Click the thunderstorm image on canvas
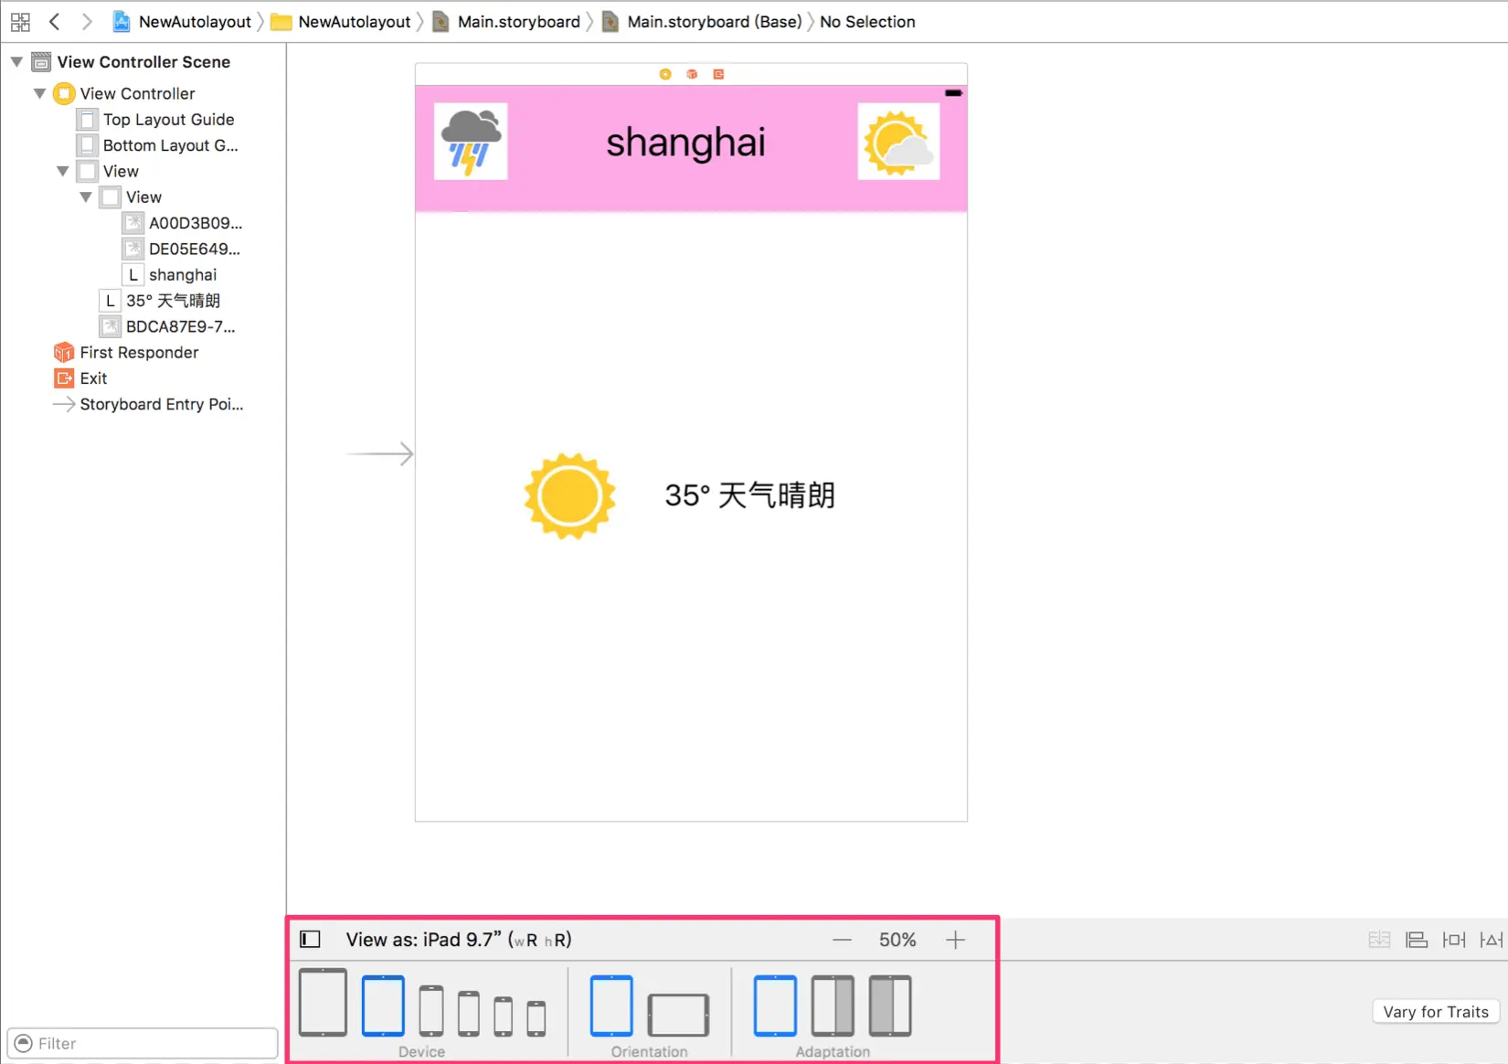1508x1064 pixels. point(471,142)
